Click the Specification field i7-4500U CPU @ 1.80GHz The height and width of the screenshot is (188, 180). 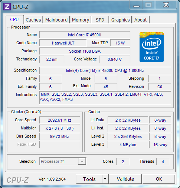coord(105,70)
